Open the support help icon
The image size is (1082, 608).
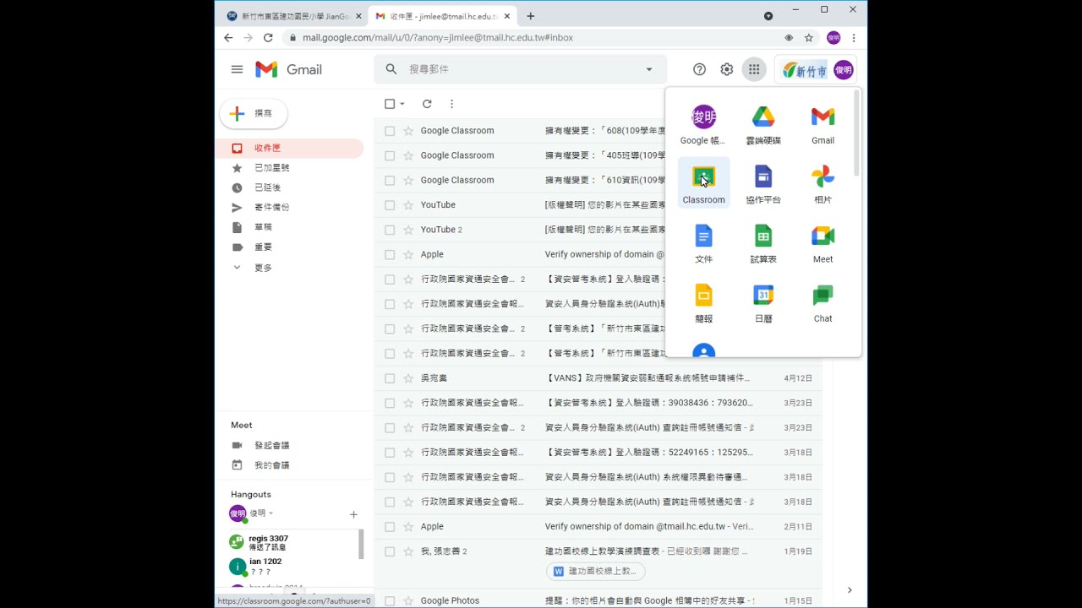point(699,69)
